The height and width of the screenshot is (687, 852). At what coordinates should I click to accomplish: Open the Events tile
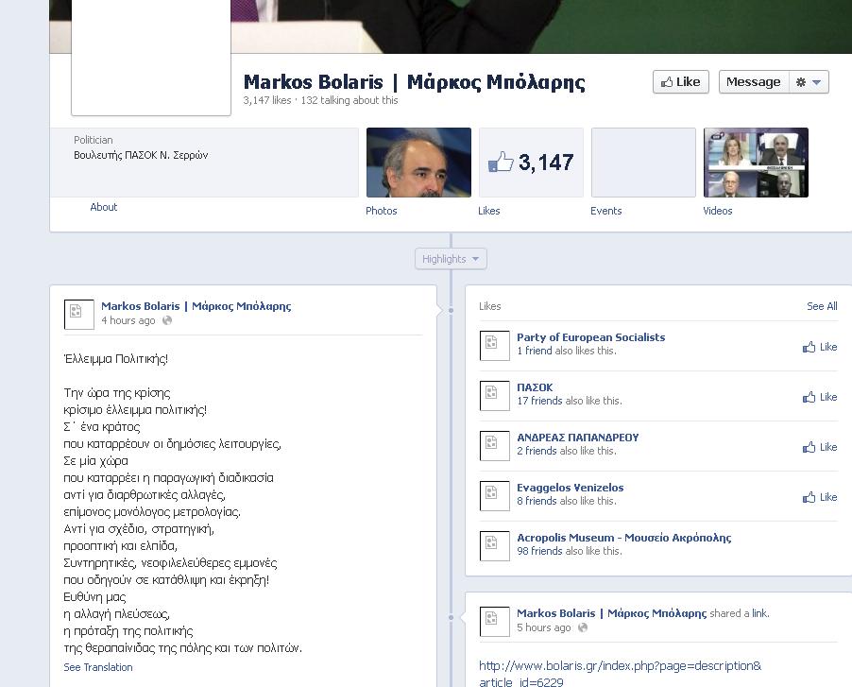(643, 163)
